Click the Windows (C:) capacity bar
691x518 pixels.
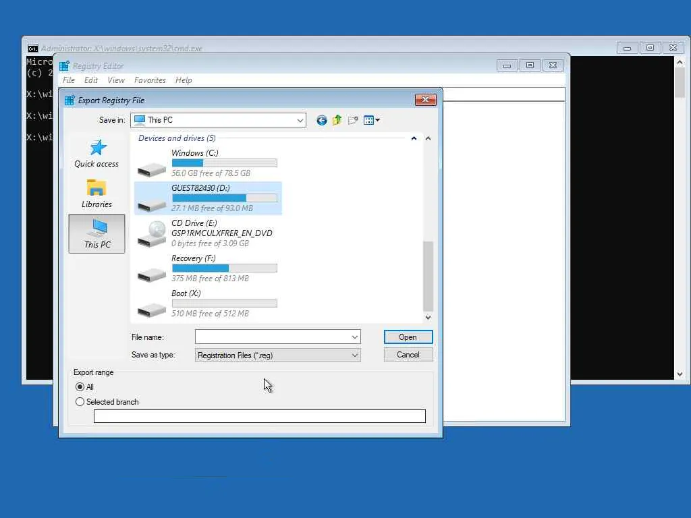[224, 163]
